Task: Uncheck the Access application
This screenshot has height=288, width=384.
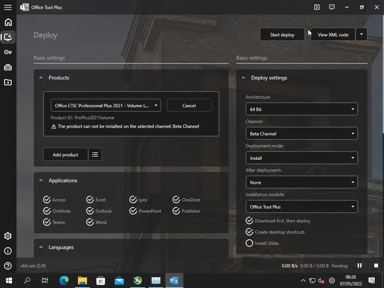Action: [54, 200]
